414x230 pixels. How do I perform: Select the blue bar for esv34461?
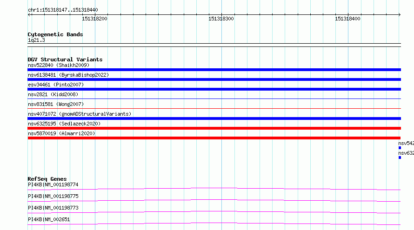point(214,89)
